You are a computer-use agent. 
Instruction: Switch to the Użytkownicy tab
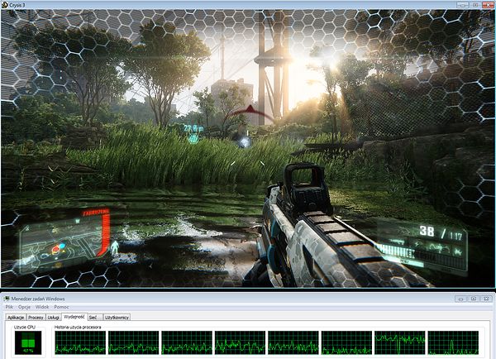117,317
